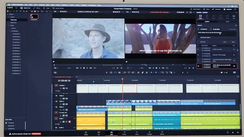Switch to the Deliver page
Screen dimensions: 244x137
(x=162, y=133)
